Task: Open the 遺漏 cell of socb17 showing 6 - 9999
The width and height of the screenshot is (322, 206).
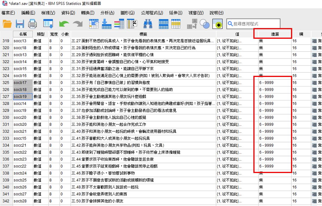Action: (275, 83)
